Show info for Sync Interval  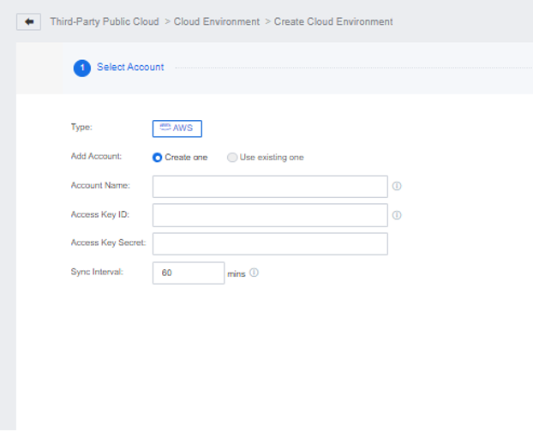tap(254, 273)
